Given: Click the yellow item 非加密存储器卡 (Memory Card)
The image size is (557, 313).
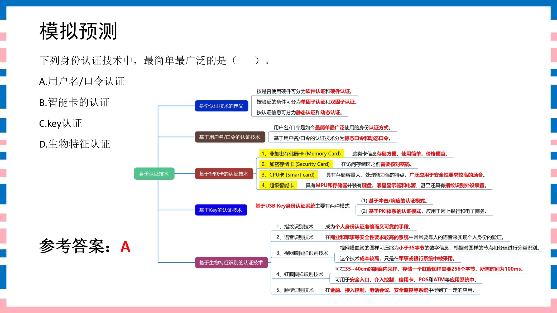Looking at the screenshot, I should point(301,154).
